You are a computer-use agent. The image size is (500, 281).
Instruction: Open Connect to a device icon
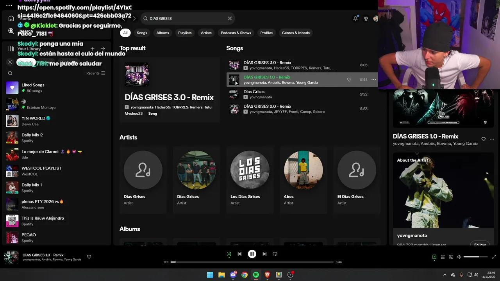pos(451,257)
